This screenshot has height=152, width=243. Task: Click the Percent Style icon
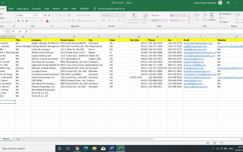click(x=110, y=21)
